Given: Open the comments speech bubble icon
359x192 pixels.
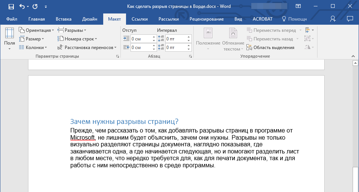Looking at the screenshot, I should (x=350, y=19).
